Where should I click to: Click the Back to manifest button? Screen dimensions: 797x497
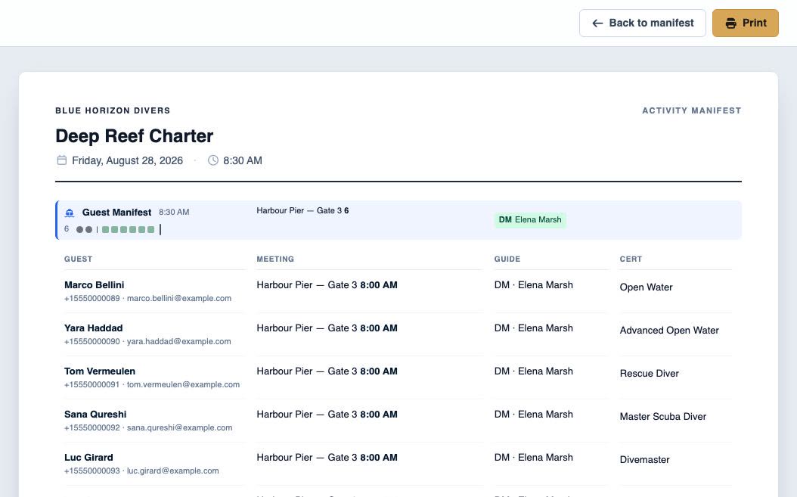(x=643, y=23)
